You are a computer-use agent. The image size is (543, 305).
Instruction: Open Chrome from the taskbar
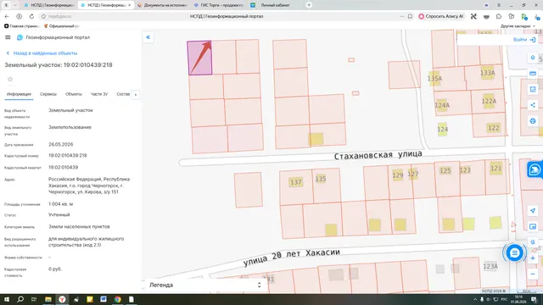pyautogui.click(x=117, y=299)
